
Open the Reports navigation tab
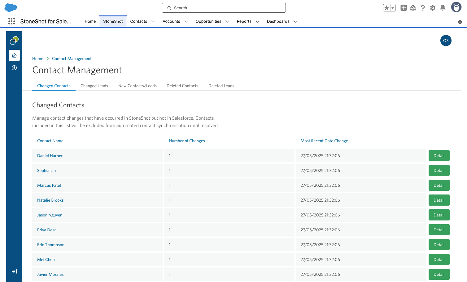coord(244,21)
